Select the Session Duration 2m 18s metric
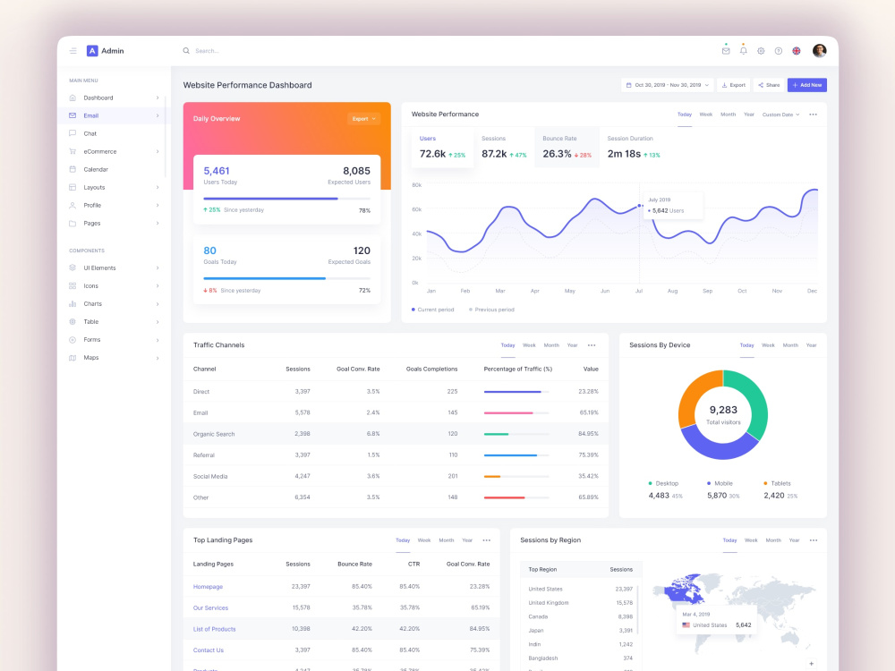Viewport: 895px width, 671px height. (634, 148)
